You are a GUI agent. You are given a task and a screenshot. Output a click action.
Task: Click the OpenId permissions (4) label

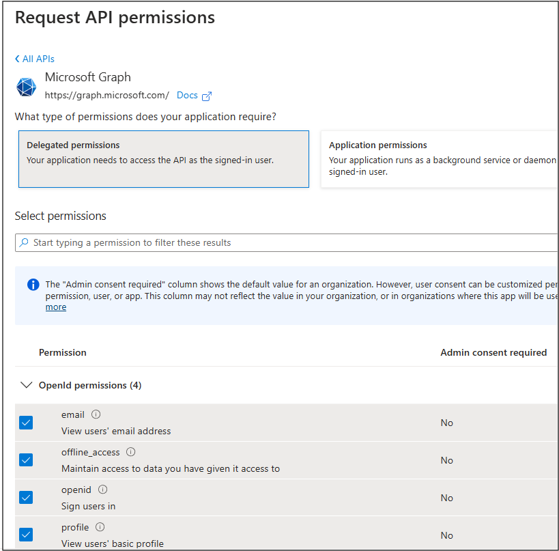[x=90, y=385]
